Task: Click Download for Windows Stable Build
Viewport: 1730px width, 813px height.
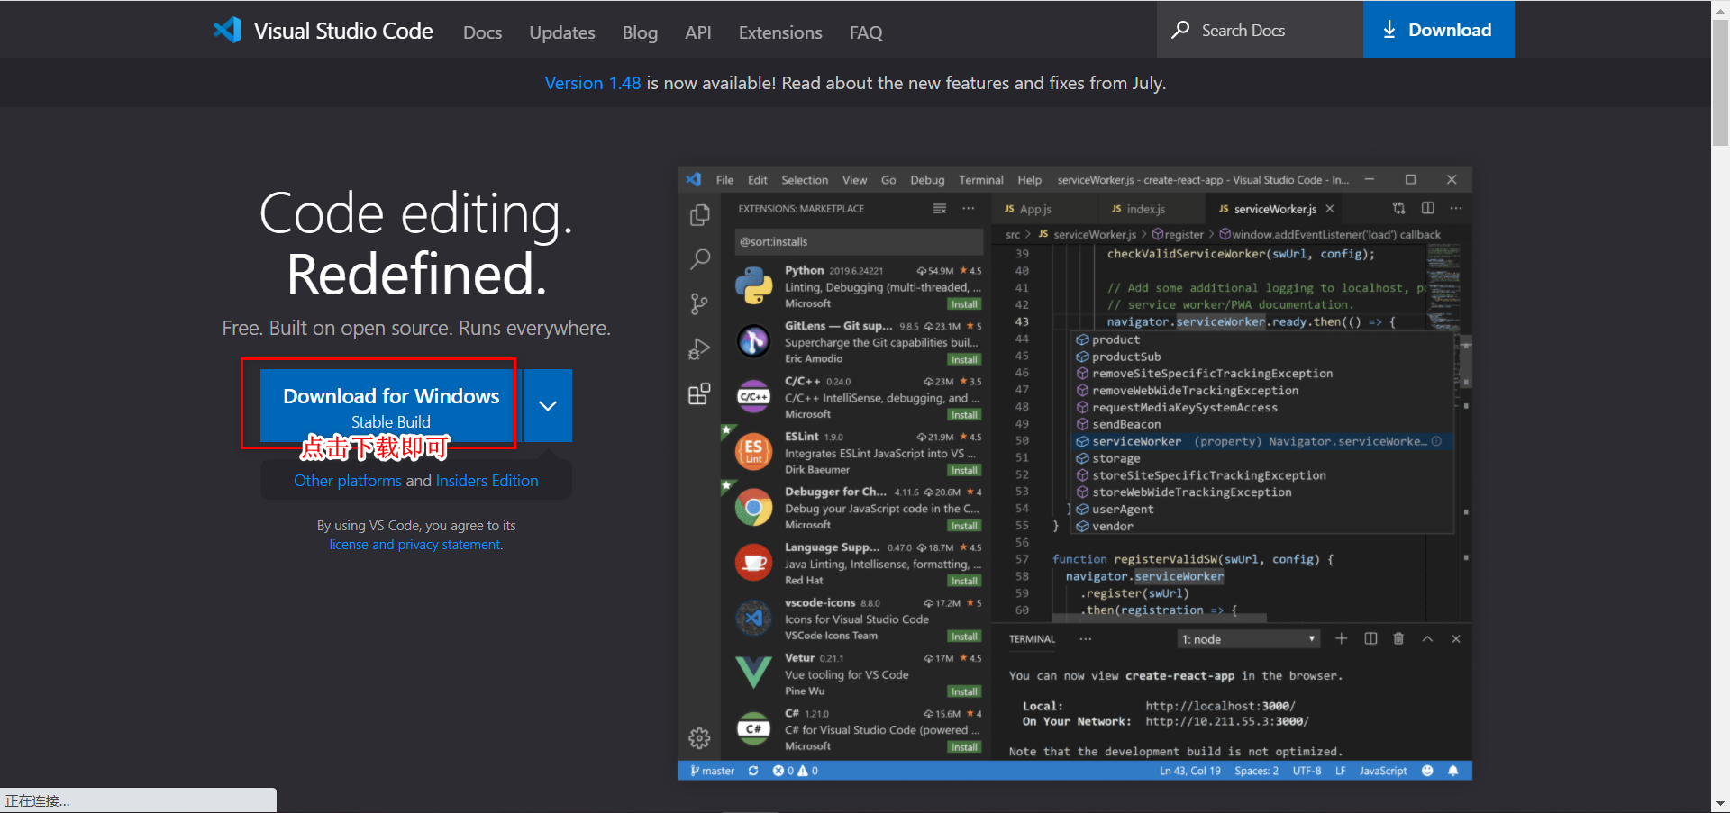Action: click(390, 406)
